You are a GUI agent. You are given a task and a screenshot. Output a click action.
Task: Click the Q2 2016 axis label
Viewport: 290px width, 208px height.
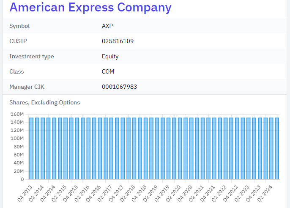pyautogui.click(x=82, y=193)
